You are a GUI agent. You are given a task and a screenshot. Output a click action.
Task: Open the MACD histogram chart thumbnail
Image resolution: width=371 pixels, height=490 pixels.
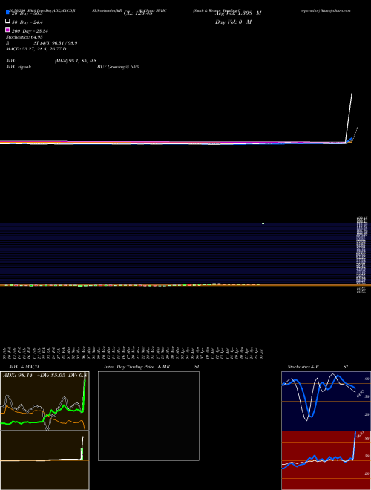pyautogui.click(x=45, y=460)
